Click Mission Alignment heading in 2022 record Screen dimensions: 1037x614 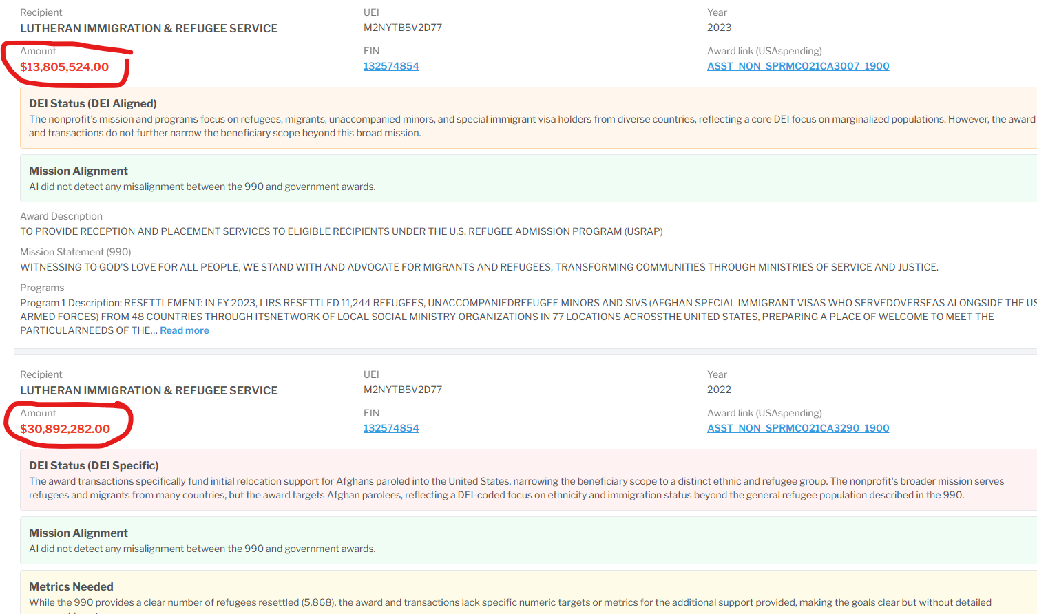tap(78, 533)
